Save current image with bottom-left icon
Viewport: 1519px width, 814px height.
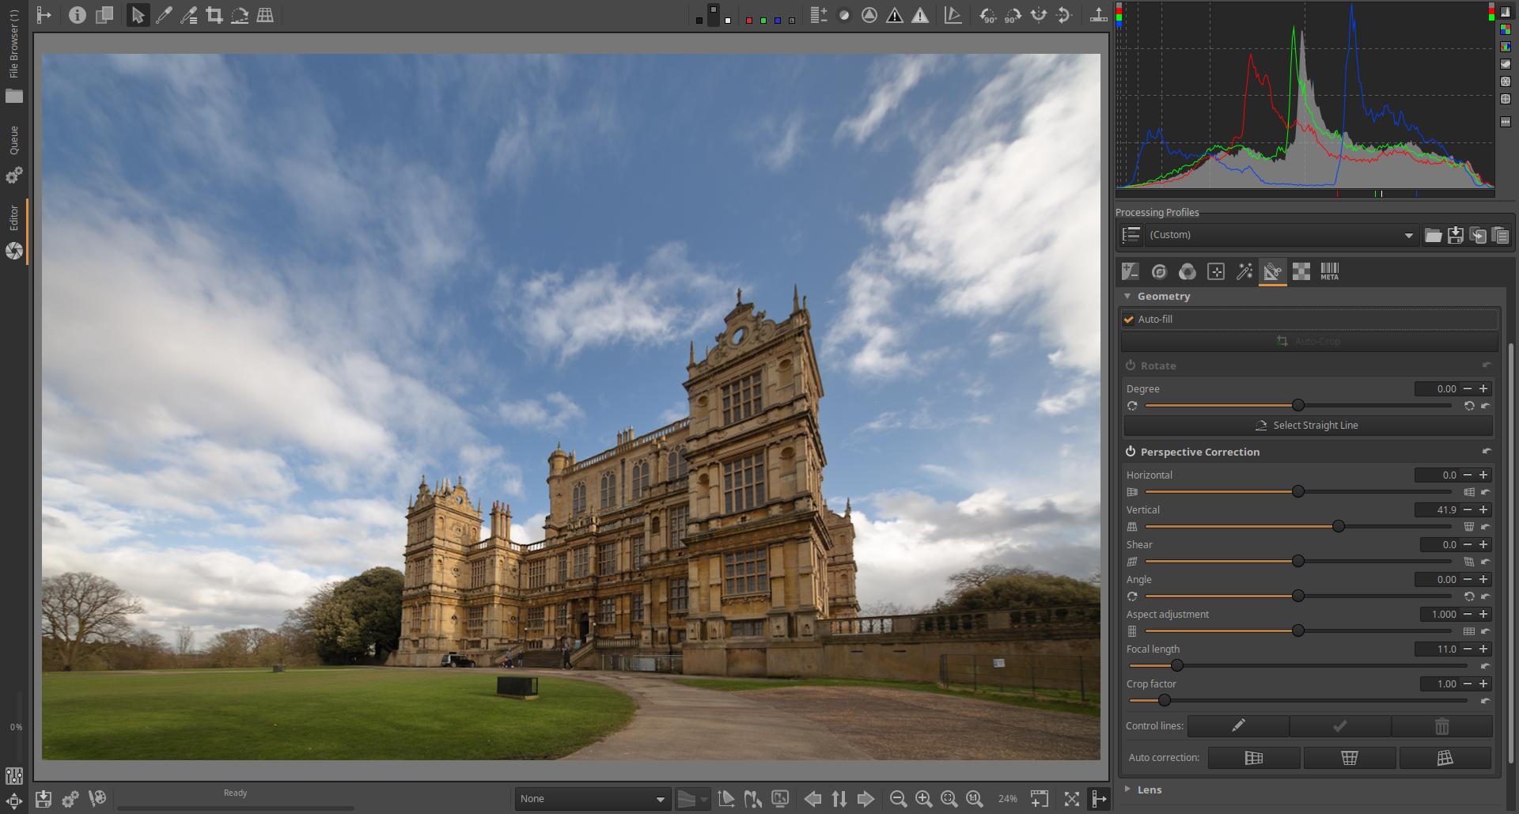44,799
